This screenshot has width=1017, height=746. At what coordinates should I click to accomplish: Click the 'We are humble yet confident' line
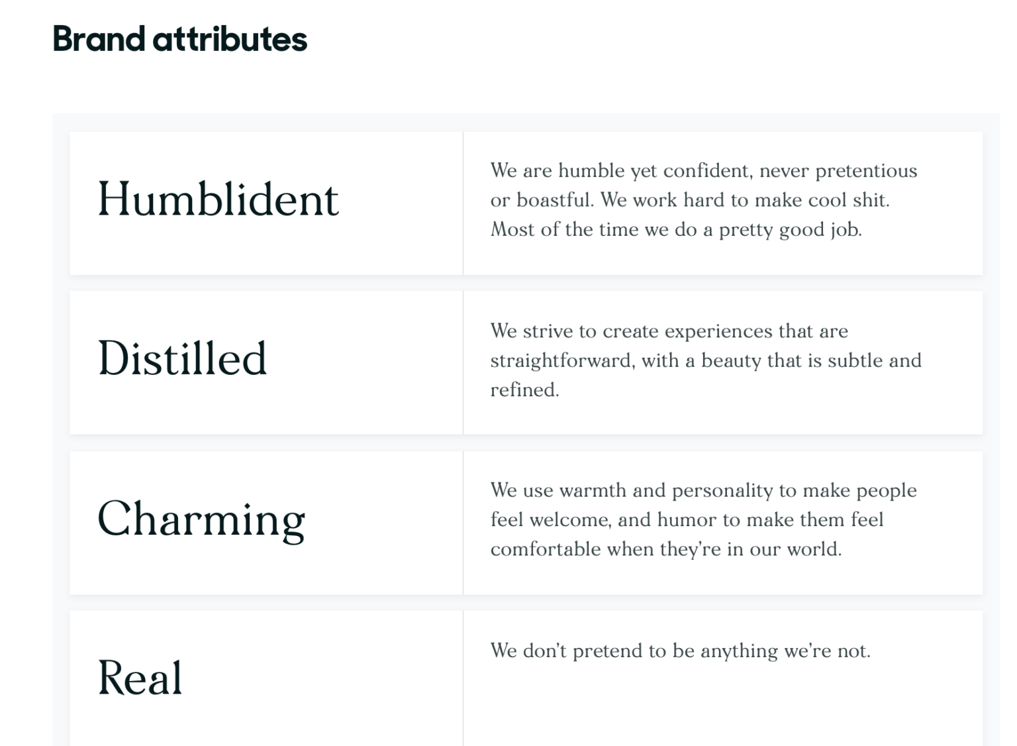pyautogui.click(x=703, y=171)
